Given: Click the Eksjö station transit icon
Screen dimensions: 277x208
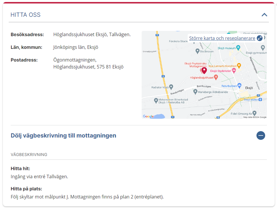Looking at the screenshot, I should point(260,100).
